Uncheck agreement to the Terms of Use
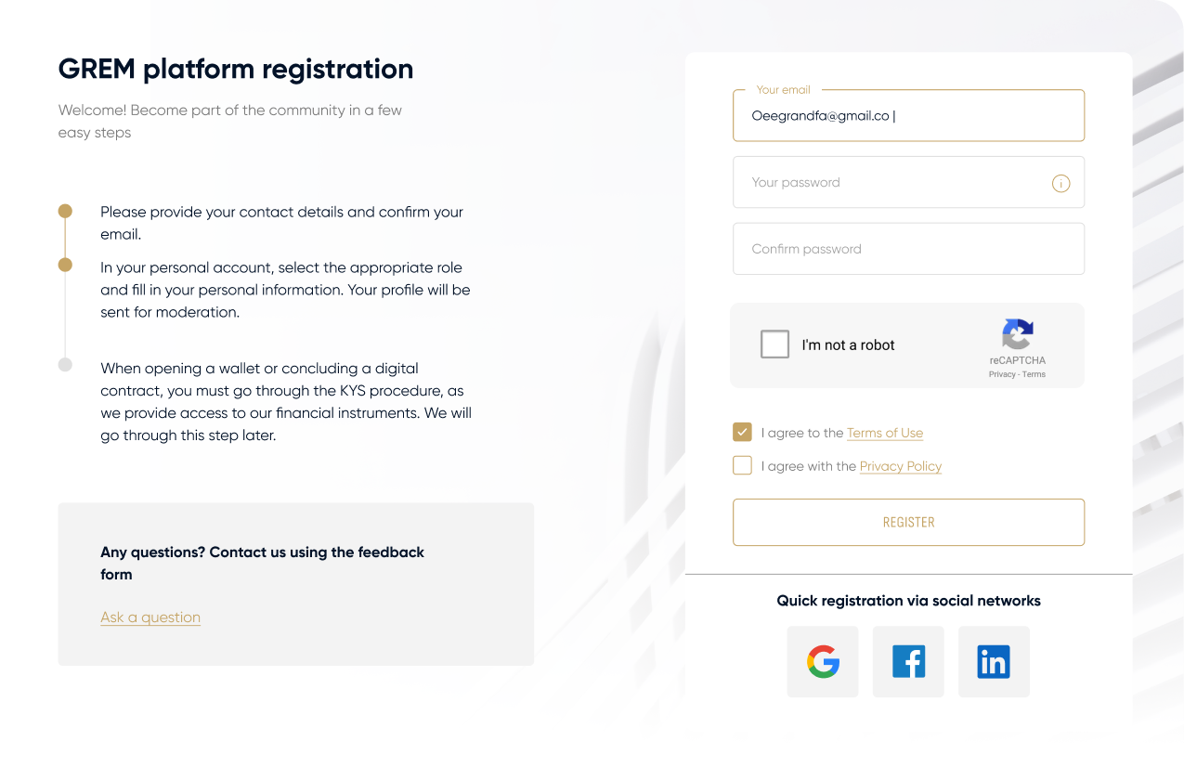Screen dimensions: 1184x780 742,432
